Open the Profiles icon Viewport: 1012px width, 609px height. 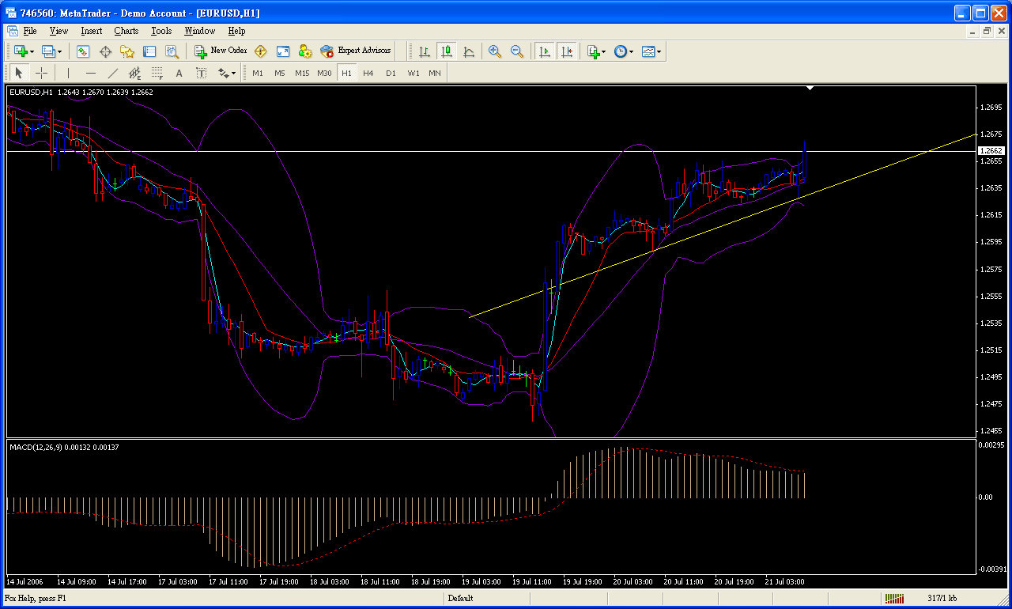tap(47, 51)
